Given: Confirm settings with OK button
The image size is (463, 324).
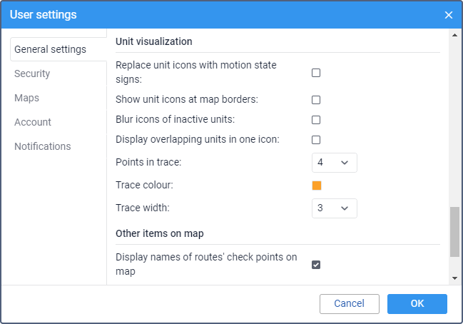Looking at the screenshot, I should point(417,303).
